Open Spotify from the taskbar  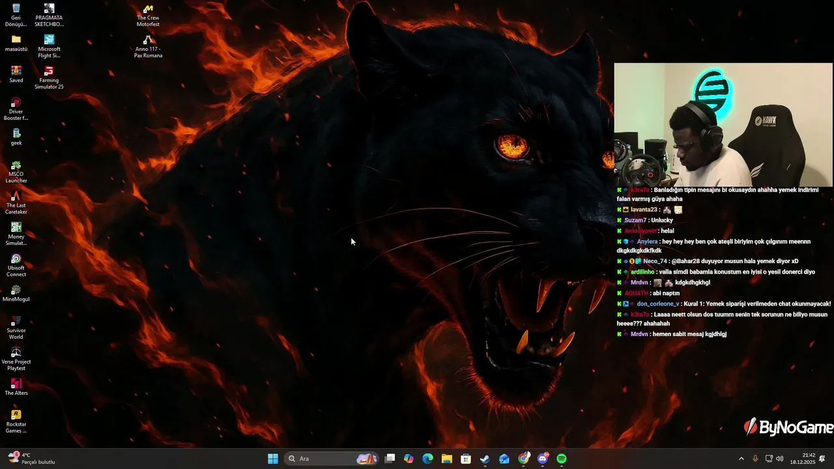562,459
